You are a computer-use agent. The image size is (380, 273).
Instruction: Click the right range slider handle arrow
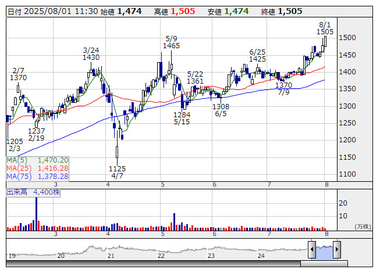pyautogui.click(x=337, y=249)
